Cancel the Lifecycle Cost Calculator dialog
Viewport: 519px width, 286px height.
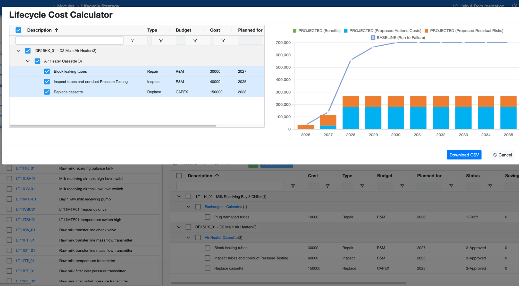click(x=503, y=155)
